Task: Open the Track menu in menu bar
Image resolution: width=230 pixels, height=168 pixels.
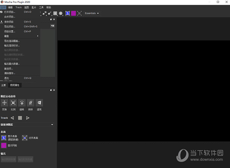Action: click(18, 7)
